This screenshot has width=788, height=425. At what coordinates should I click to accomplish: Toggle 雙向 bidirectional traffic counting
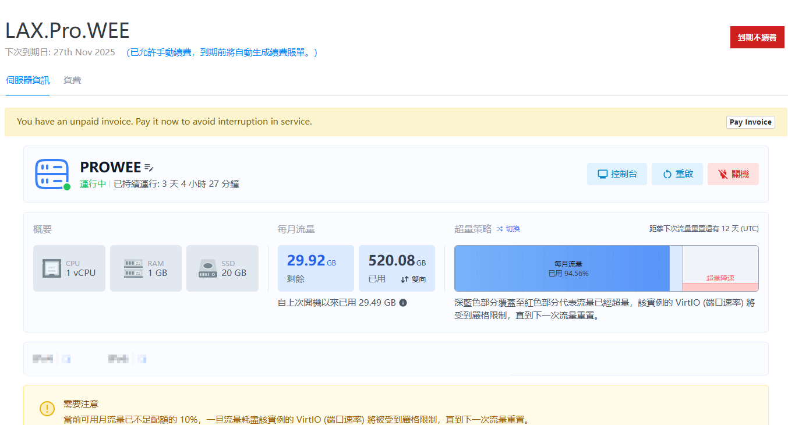tap(412, 278)
